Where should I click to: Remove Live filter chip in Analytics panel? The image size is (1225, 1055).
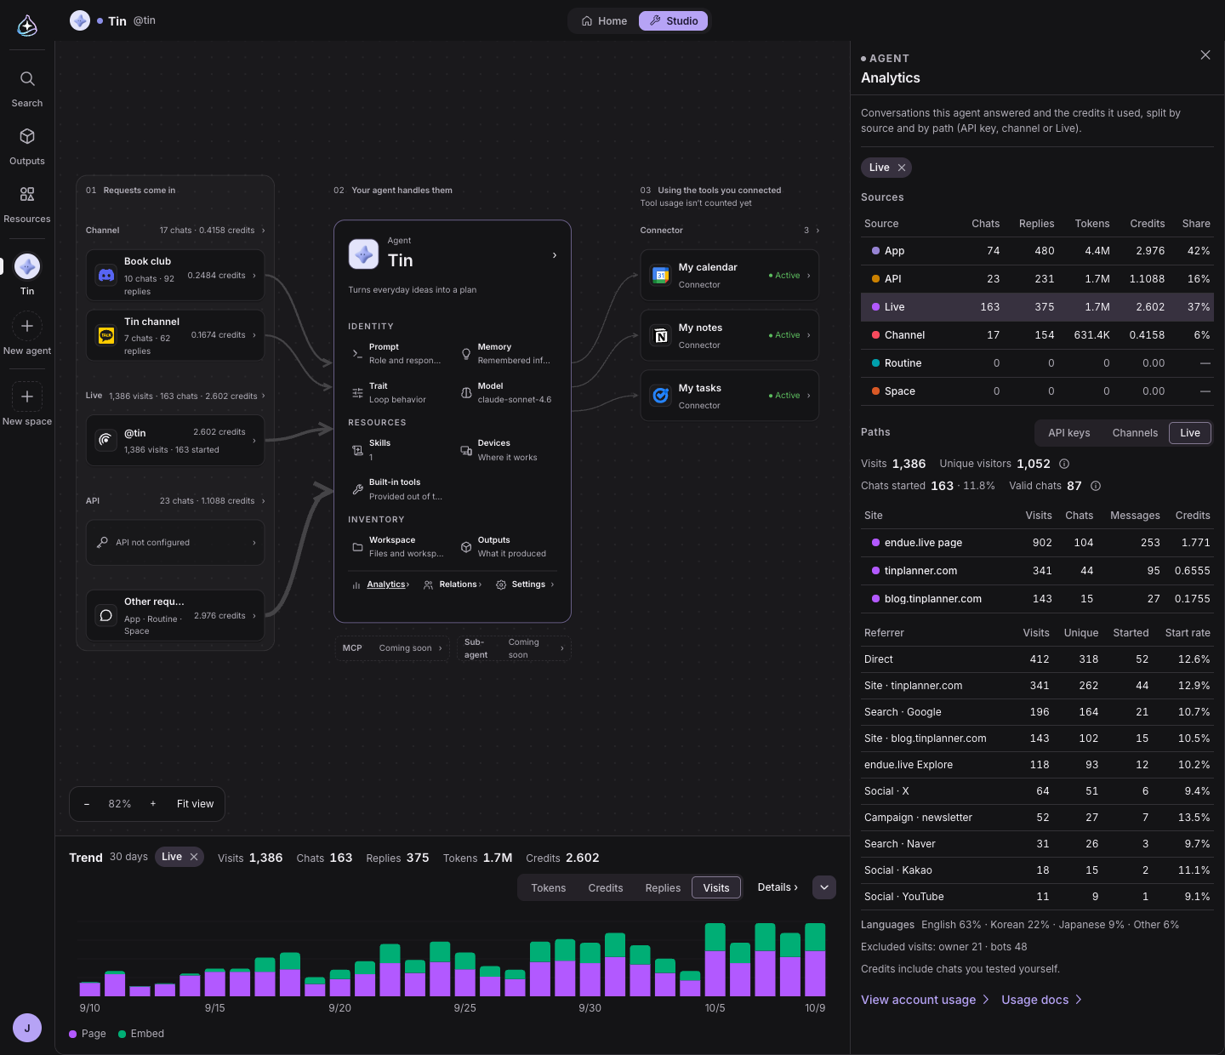coord(902,168)
